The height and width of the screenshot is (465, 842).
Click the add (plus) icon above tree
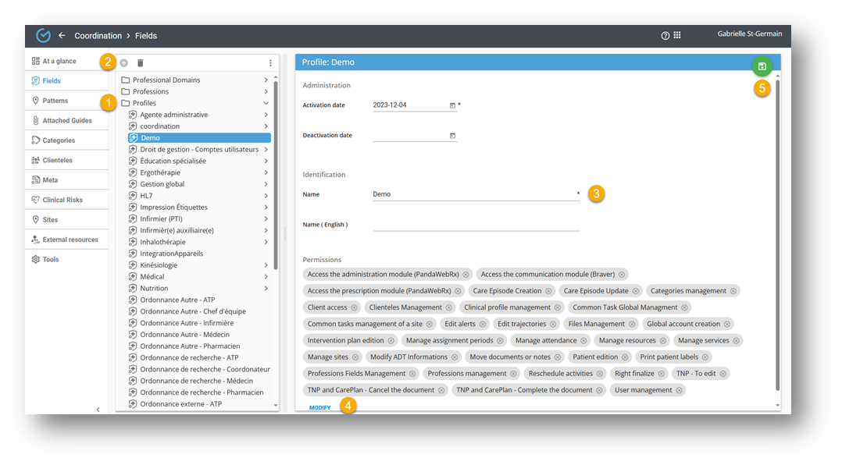pyautogui.click(x=123, y=63)
